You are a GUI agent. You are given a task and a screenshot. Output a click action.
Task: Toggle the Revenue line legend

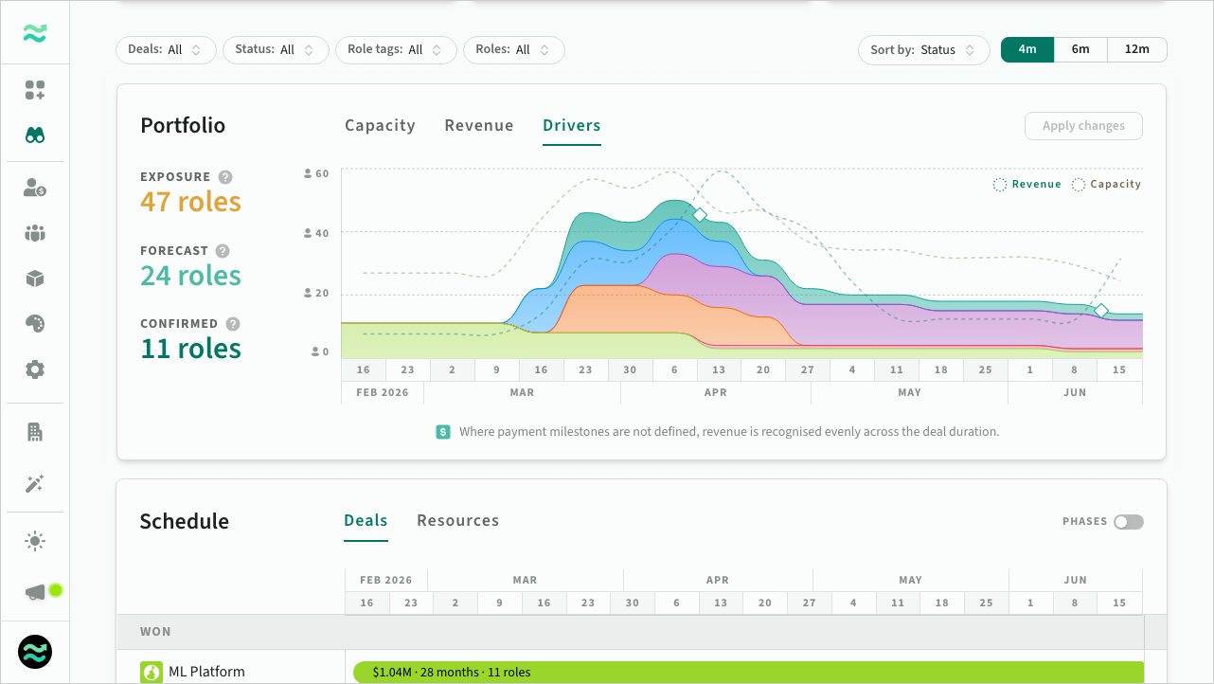(1027, 185)
